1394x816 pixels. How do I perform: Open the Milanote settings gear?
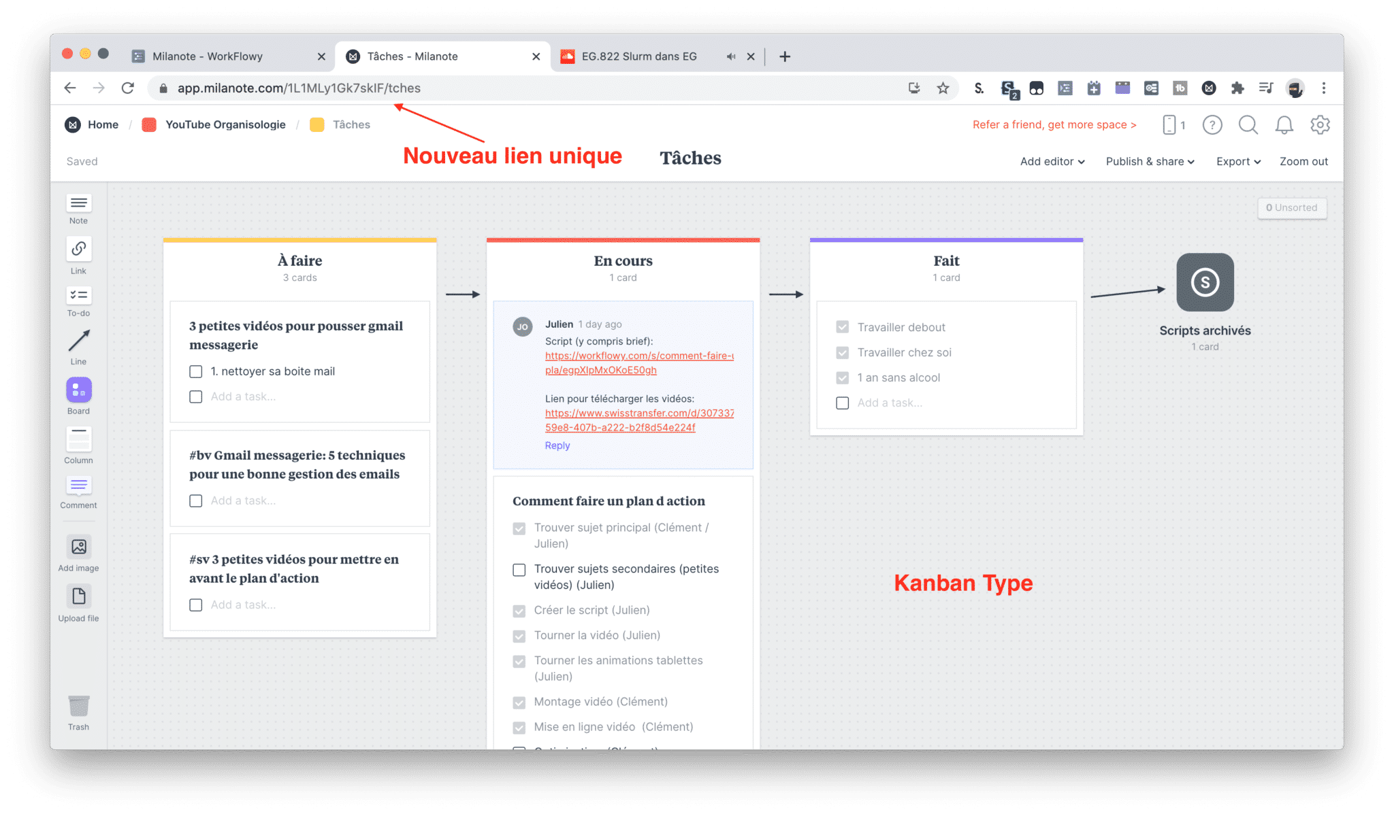1320,124
